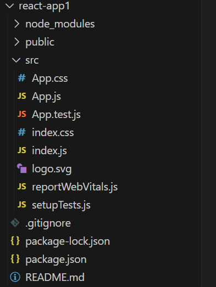Image resolution: width=216 pixels, height=287 pixels.
Task: Select the node_modules folder label
Action: pyautogui.click(x=60, y=24)
